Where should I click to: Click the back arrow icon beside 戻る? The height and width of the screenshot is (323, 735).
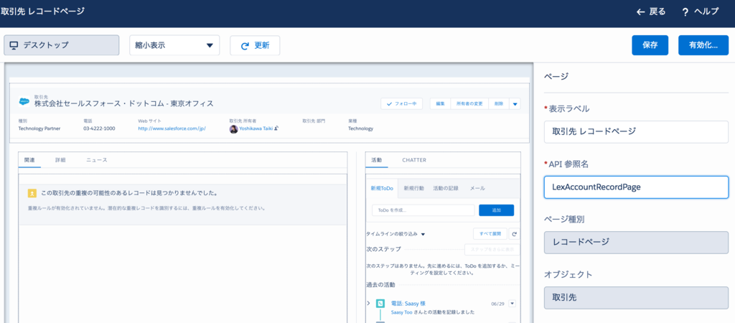640,11
